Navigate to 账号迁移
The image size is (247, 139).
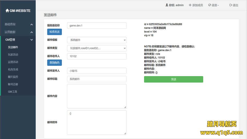13,84
